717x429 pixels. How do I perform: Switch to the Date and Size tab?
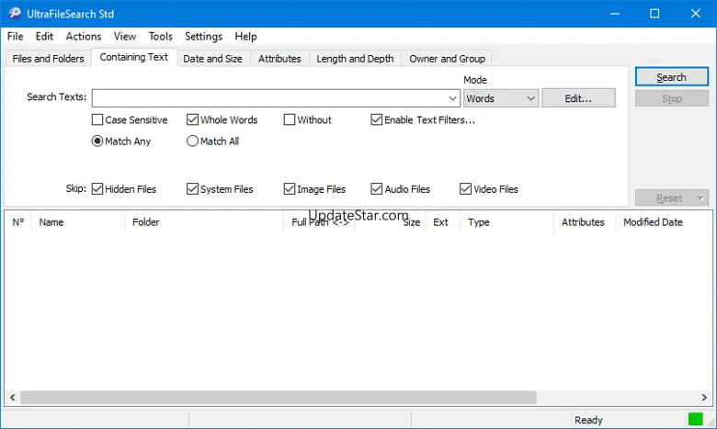click(212, 59)
